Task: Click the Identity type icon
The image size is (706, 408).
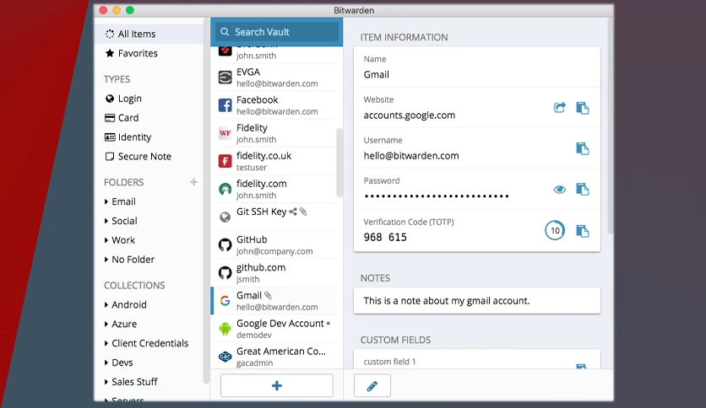Action: (x=110, y=137)
